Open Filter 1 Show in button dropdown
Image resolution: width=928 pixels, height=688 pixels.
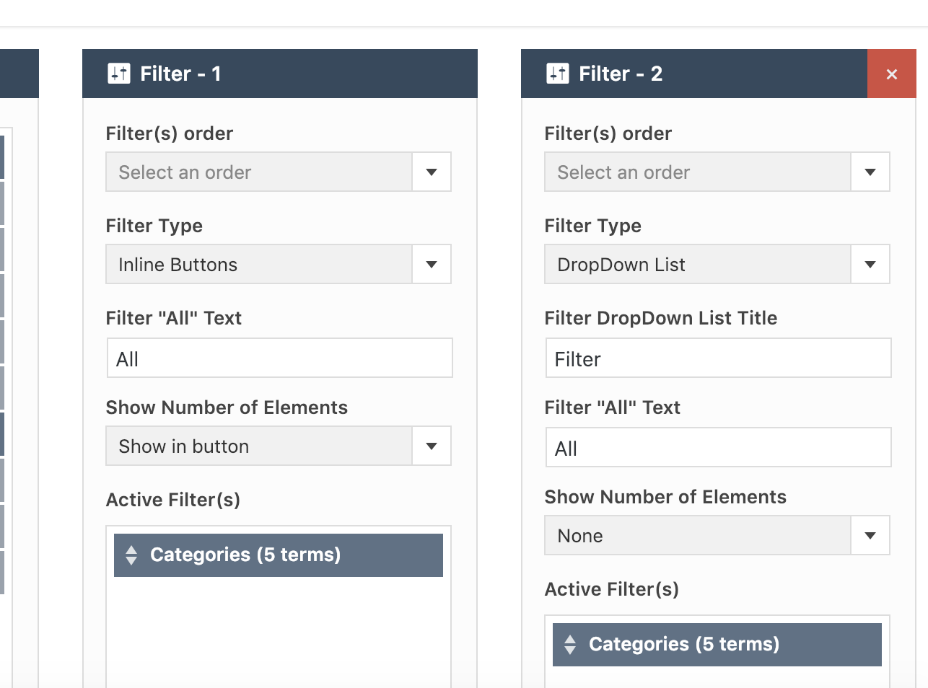tap(278, 446)
